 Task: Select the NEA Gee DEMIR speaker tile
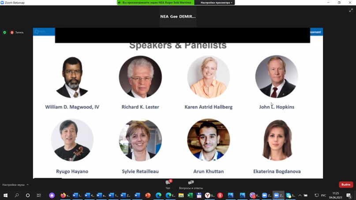[178, 16]
